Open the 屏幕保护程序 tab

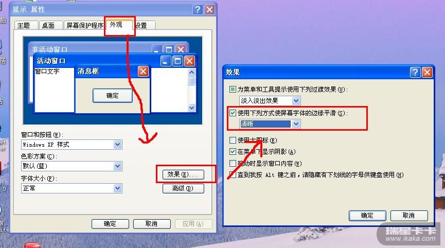[x=84, y=26]
